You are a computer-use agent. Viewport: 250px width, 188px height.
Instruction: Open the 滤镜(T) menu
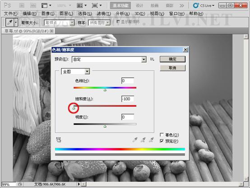[104, 14]
